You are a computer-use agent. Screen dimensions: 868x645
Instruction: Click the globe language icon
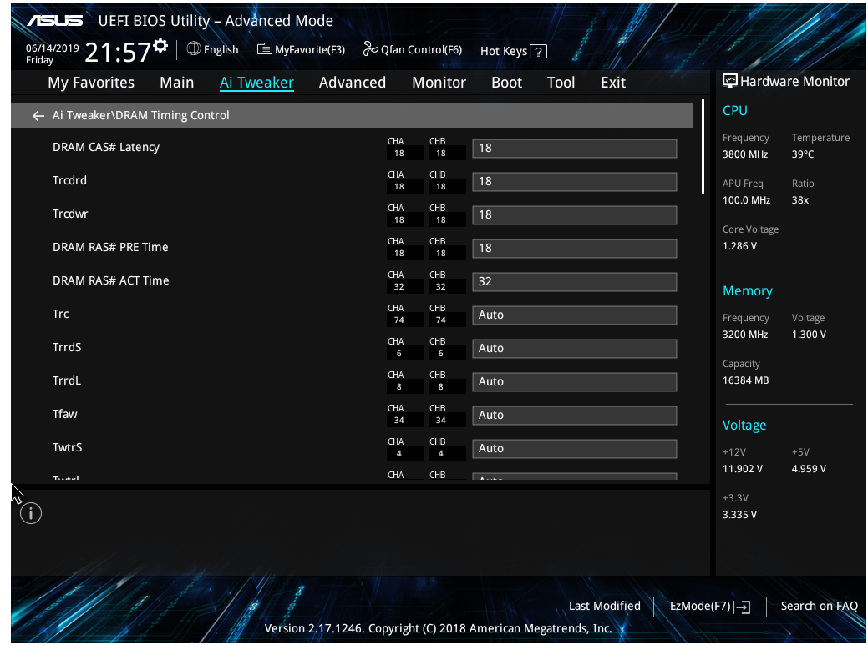pyautogui.click(x=193, y=48)
